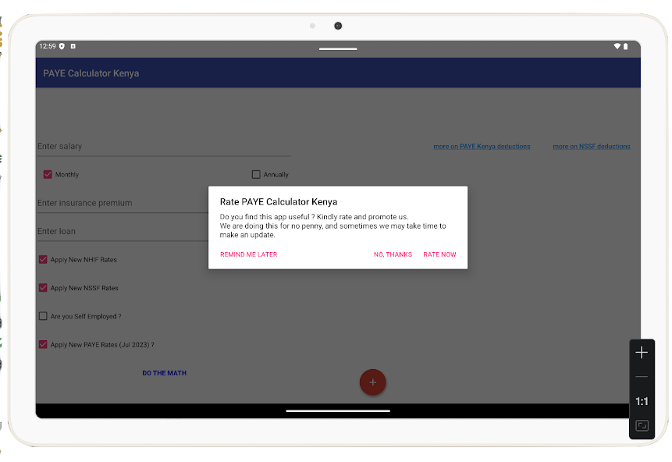The height and width of the screenshot is (462, 672).
Task: Tap the Rate PAYE Calculator Kenya heading
Action: coord(279,202)
